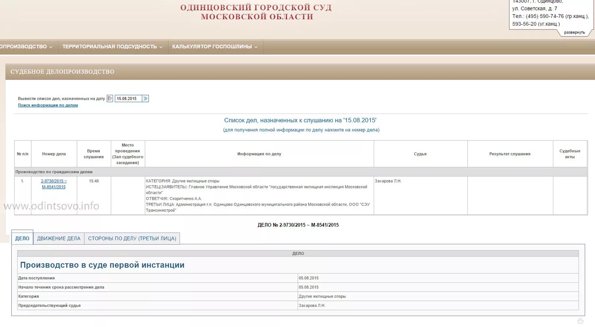Expand the 'Территориальная подсудность' menu
Viewport: 595px width, 327px height.
pos(112,47)
